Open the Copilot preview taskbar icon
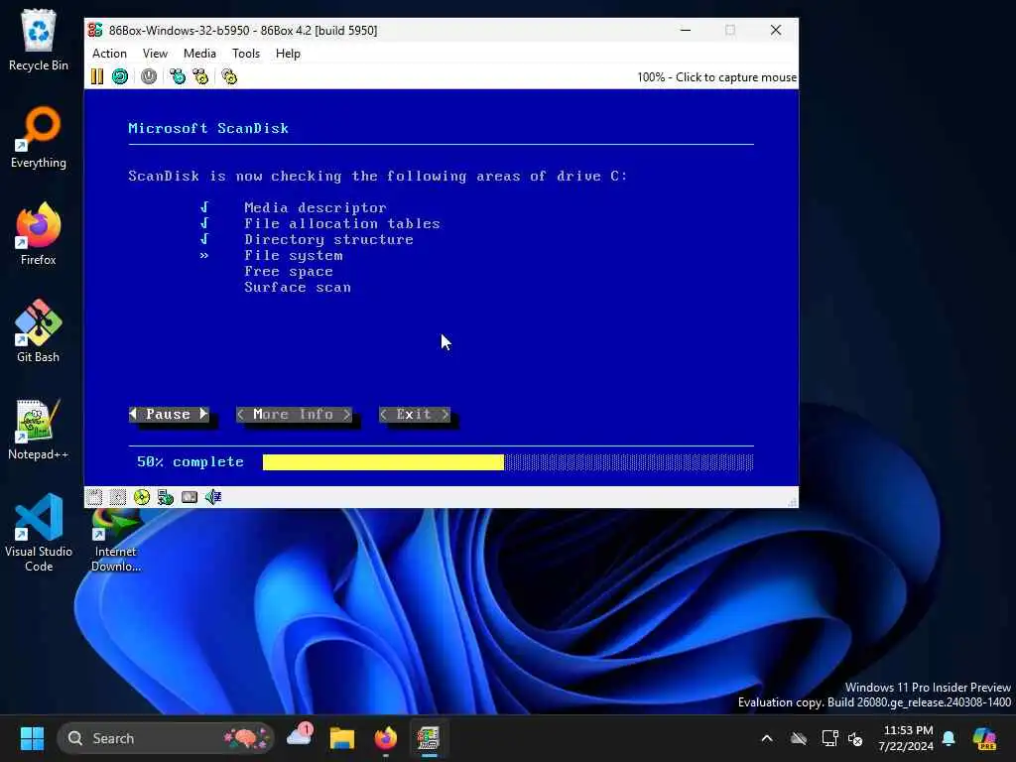This screenshot has height=762, width=1016. click(x=984, y=738)
